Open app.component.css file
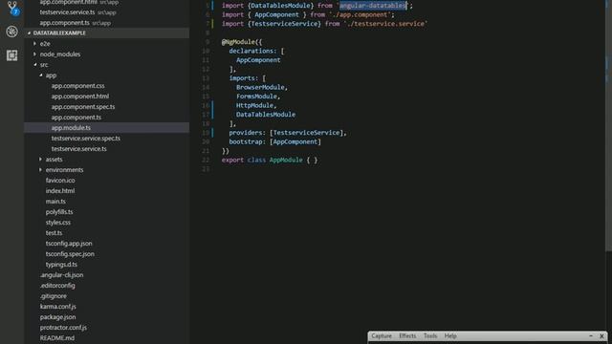This screenshot has width=612, height=344. pos(77,86)
